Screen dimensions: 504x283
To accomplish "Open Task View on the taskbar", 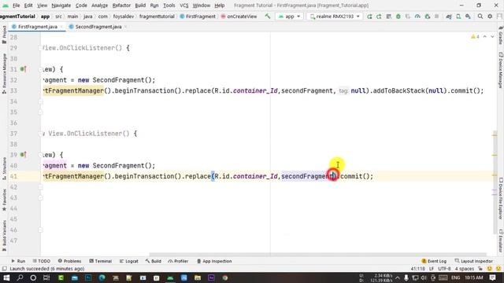I will 46,277.
